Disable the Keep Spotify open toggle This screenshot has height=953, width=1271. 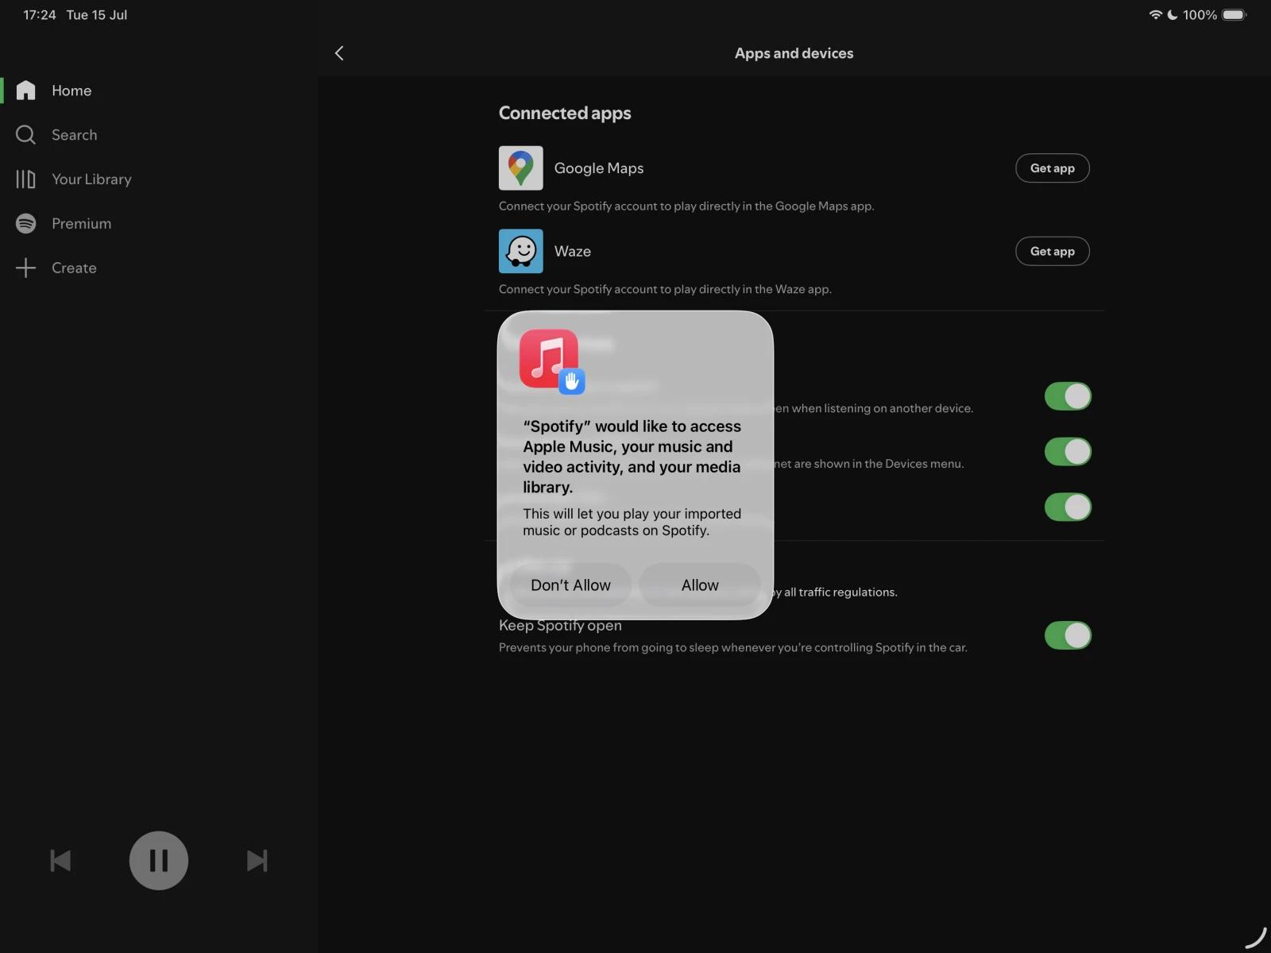tap(1068, 635)
